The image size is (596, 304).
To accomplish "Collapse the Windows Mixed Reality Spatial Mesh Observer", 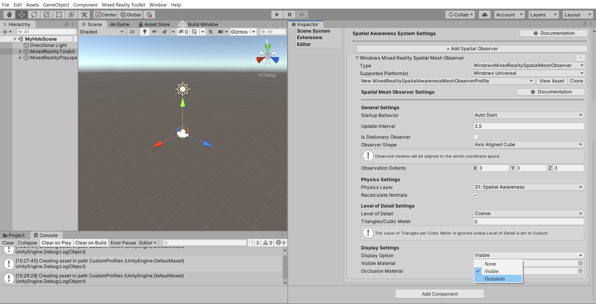I will (357, 58).
